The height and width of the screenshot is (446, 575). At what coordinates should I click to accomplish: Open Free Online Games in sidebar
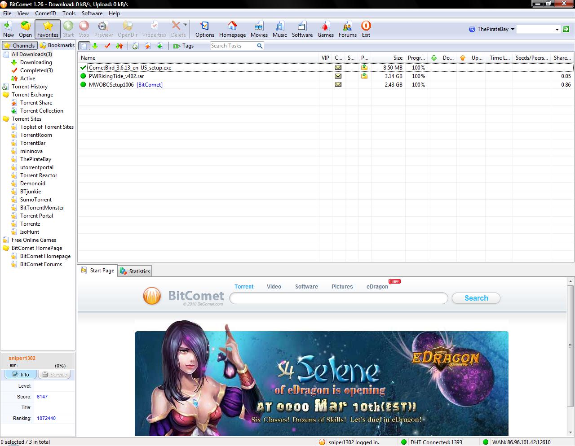[x=34, y=240]
